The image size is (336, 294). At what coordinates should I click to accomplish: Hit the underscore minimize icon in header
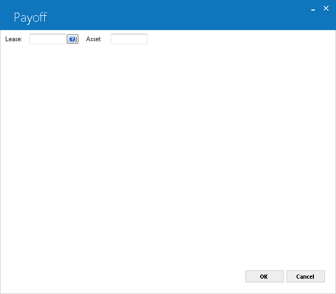[x=313, y=10]
